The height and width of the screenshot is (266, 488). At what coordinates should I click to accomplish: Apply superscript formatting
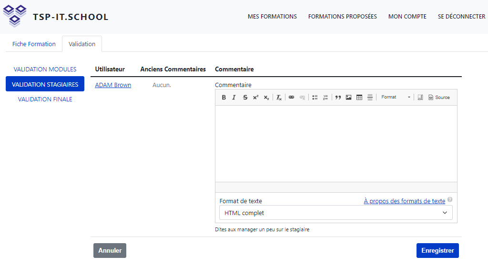(255, 97)
